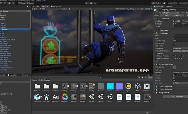Open the cloud services icon
The height and width of the screenshot is (114, 188).
164,3
